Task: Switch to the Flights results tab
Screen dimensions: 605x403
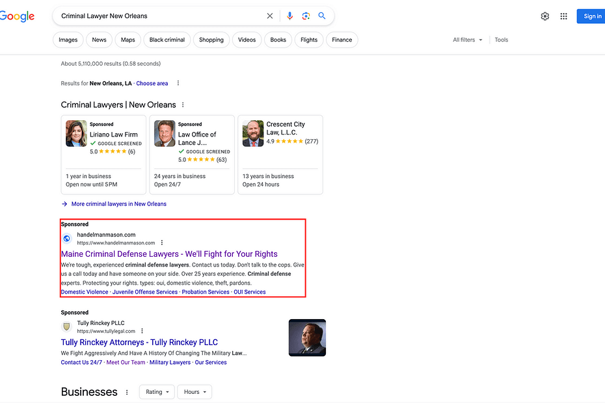Action: [x=309, y=40]
